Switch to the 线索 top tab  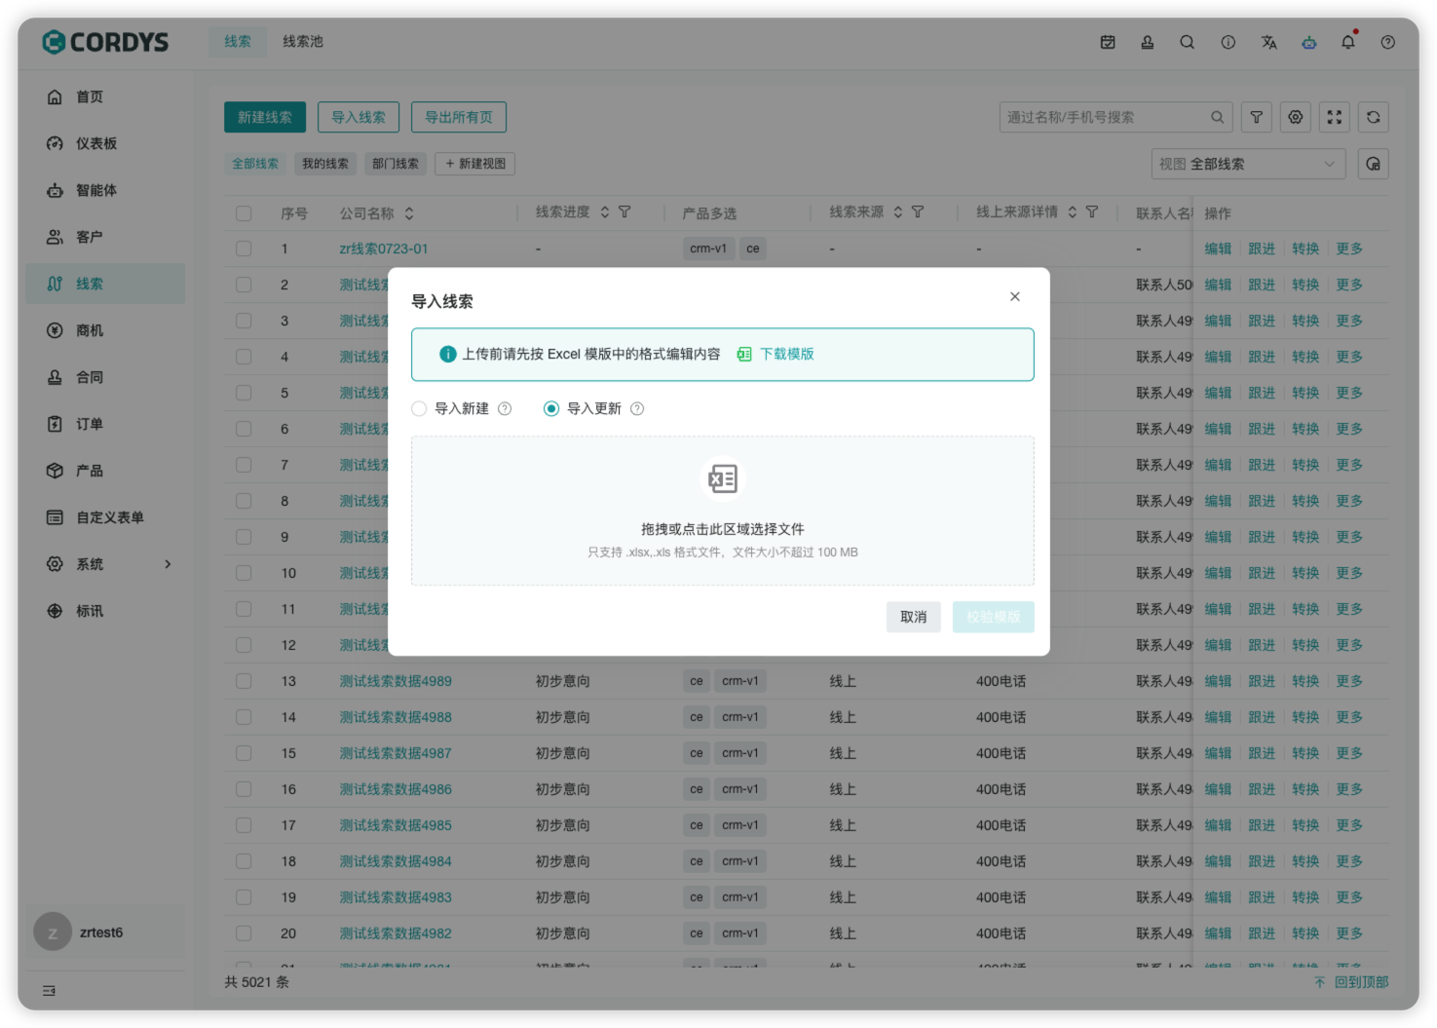click(x=238, y=41)
